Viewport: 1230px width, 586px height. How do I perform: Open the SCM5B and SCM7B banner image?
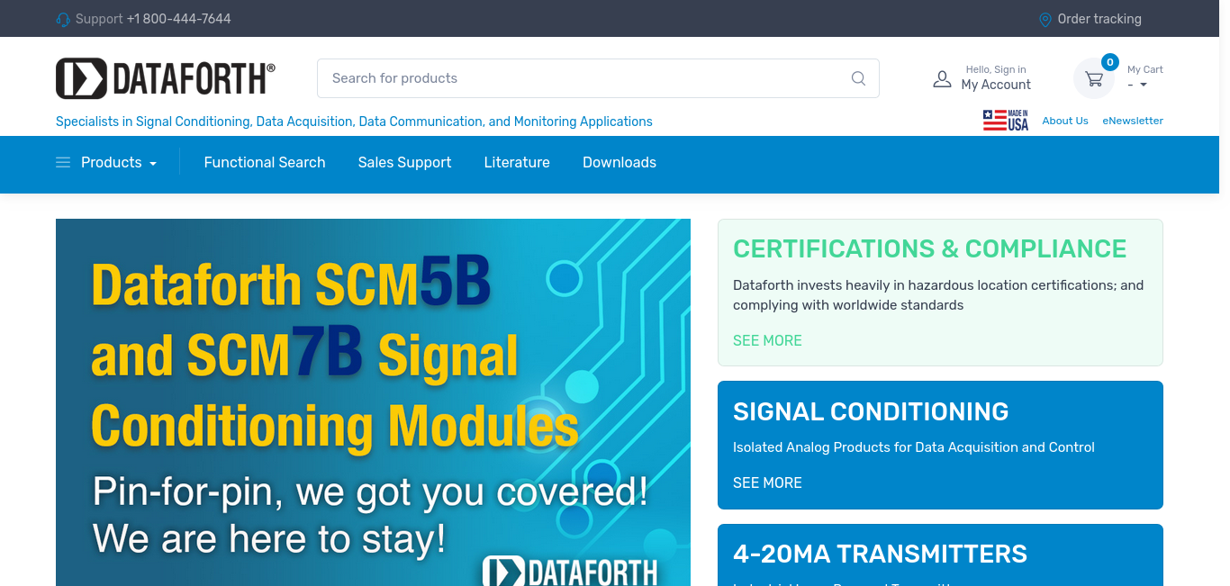pos(373,402)
